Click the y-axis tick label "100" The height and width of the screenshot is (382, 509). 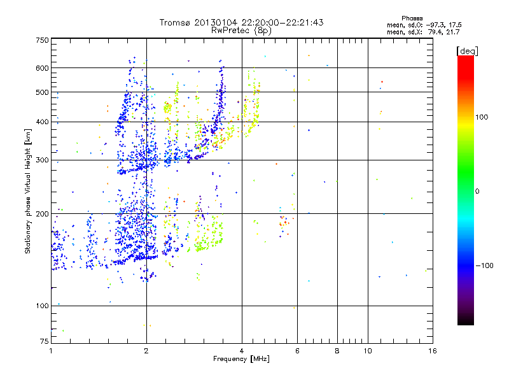[x=42, y=306]
